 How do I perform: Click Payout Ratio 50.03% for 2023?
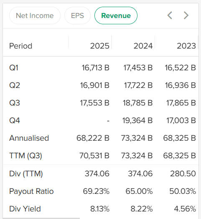pos(183,191)
